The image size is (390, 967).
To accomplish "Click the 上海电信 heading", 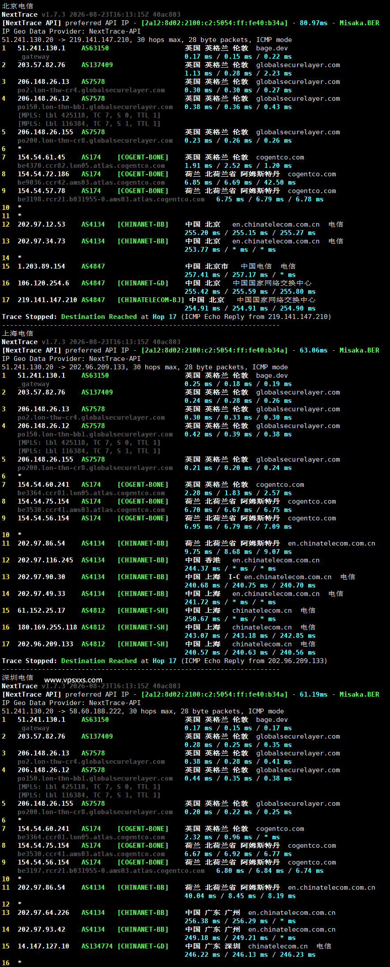I will [x=18, y=334].
